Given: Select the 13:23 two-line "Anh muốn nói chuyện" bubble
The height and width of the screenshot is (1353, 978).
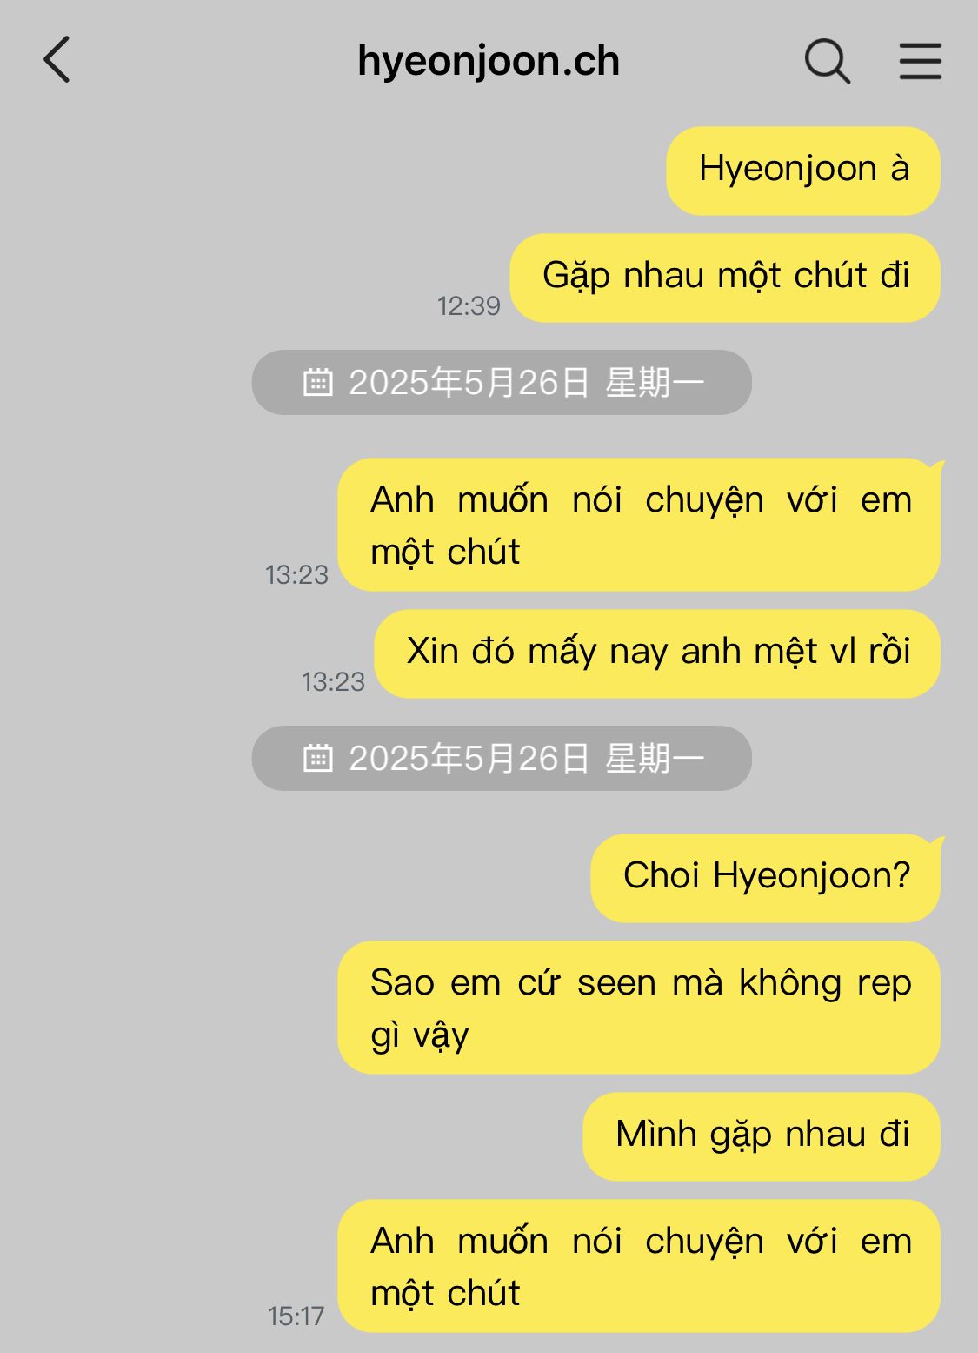Looking at the screenshot, I should click(x=639, y=525).
